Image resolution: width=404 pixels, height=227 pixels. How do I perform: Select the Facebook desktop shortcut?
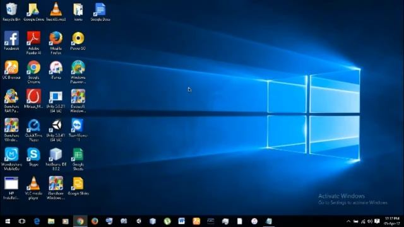(11, 40)
